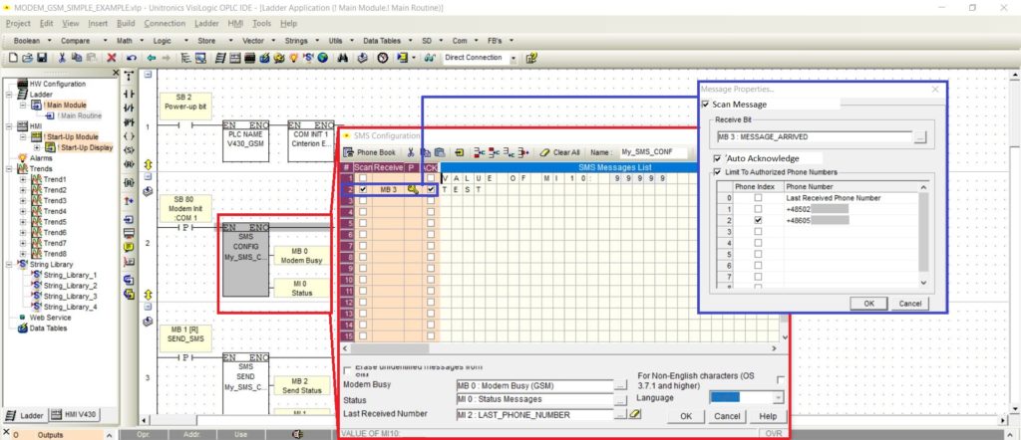This screenshot has width=1021, height=440.
Task: Click the Open folder icon in main toolbar
Action: (27, 58)
